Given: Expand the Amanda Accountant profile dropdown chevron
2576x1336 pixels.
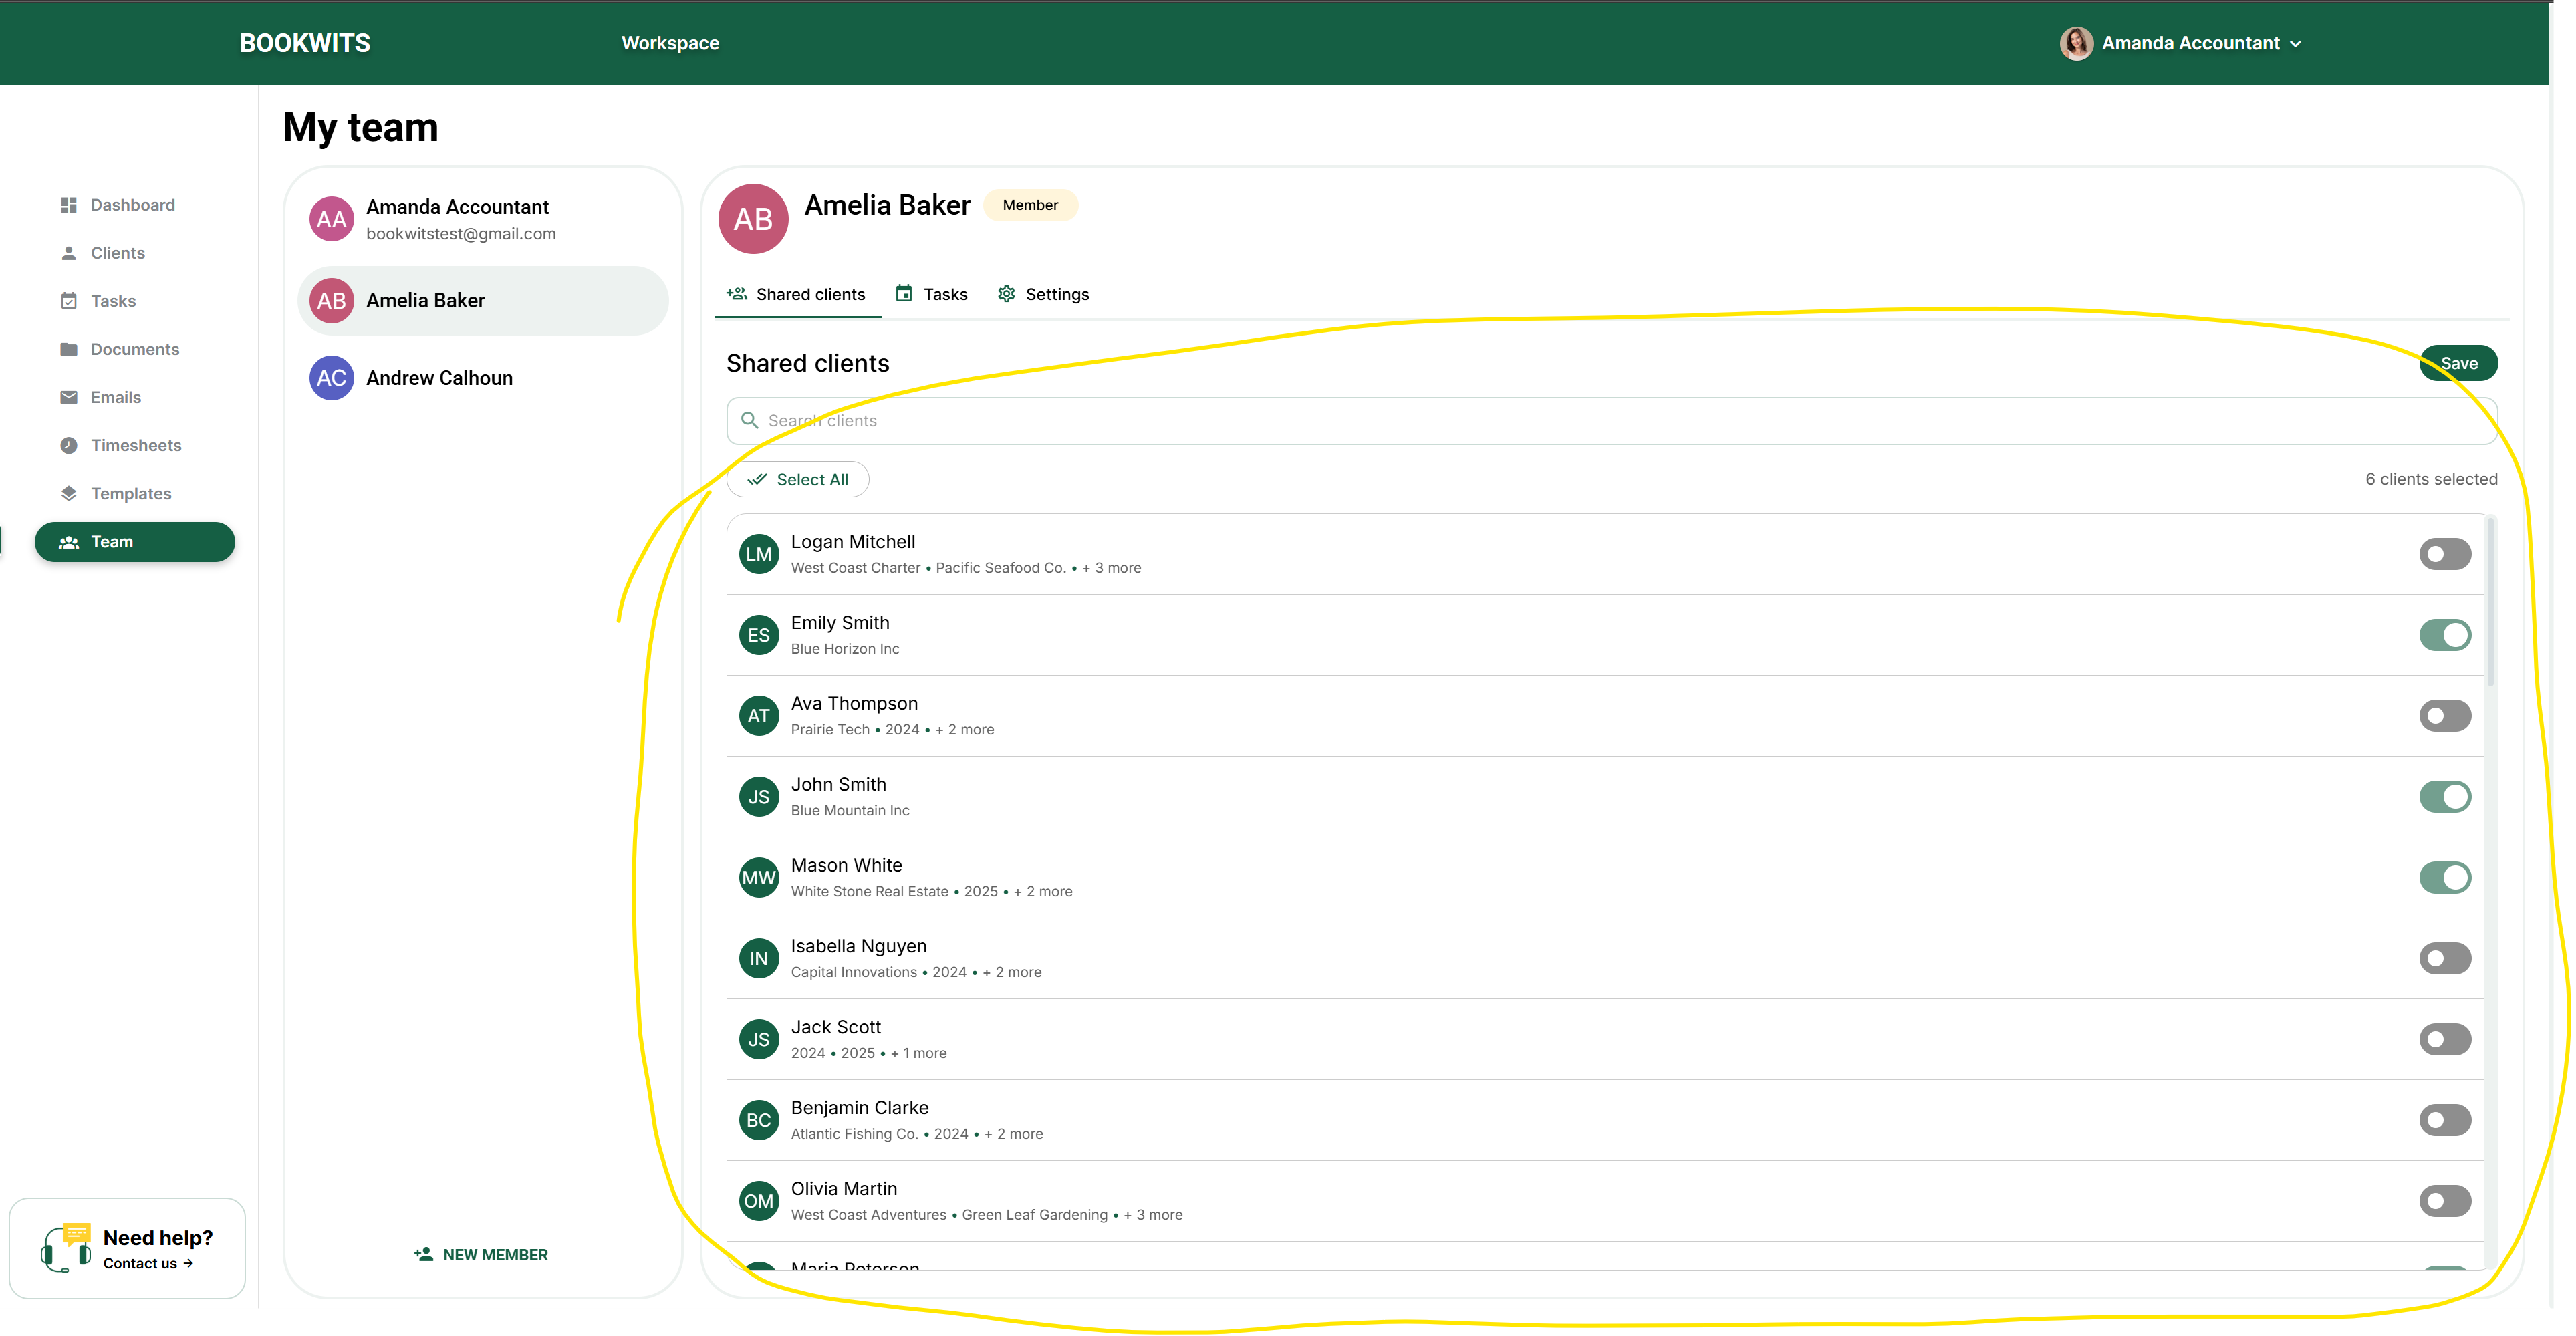Looking at the screenshot, I should coord(2296,44).
